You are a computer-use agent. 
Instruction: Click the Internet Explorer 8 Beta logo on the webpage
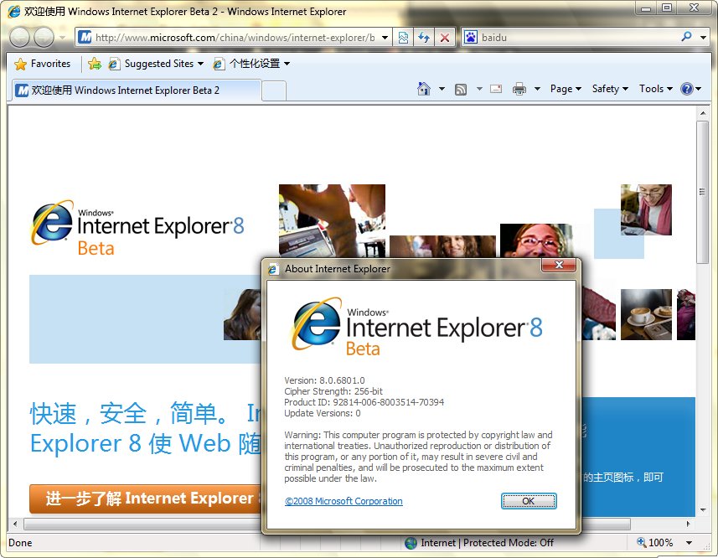tap(137, 228)
